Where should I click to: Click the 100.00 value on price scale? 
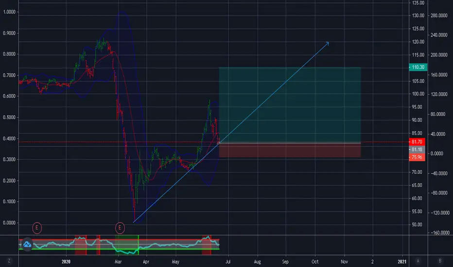click(x=418, y=94)
